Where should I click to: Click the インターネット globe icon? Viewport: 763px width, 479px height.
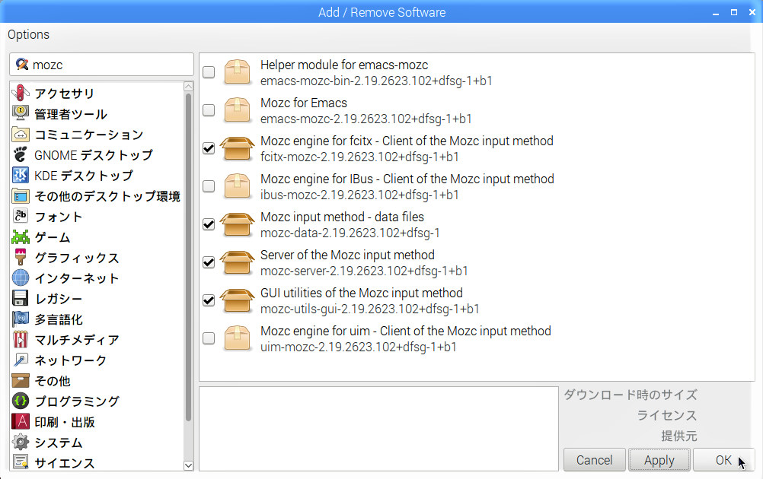21,278
